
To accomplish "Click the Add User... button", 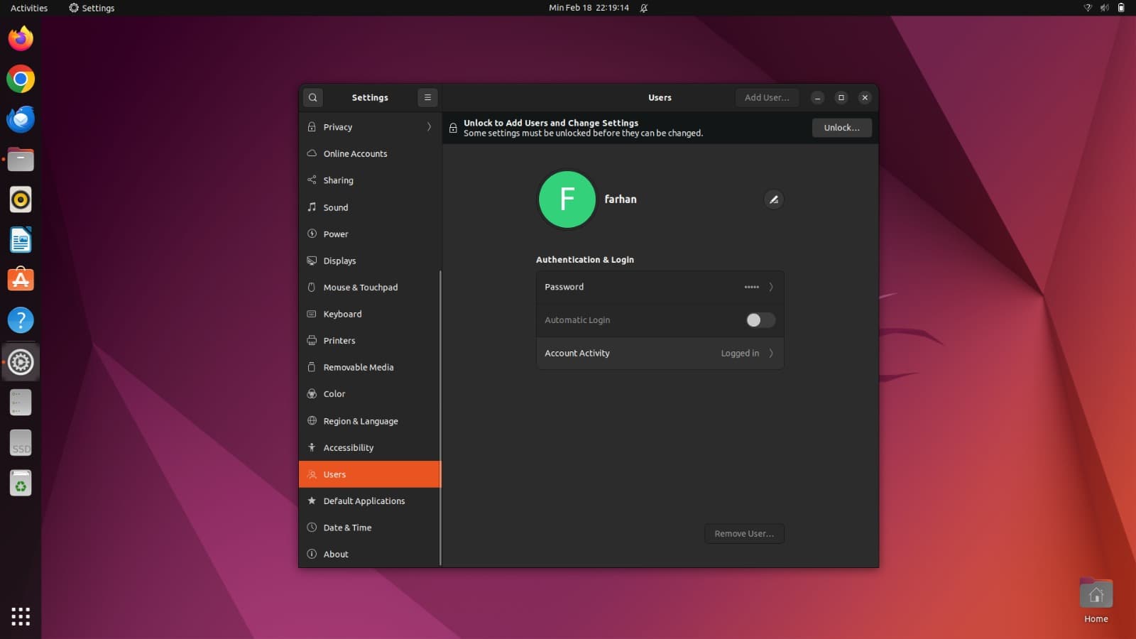I will click(767, 97).
